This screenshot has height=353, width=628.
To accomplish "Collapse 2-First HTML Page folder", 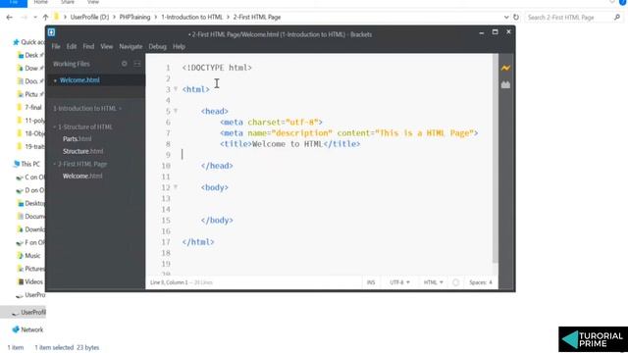I will point(55,164).
